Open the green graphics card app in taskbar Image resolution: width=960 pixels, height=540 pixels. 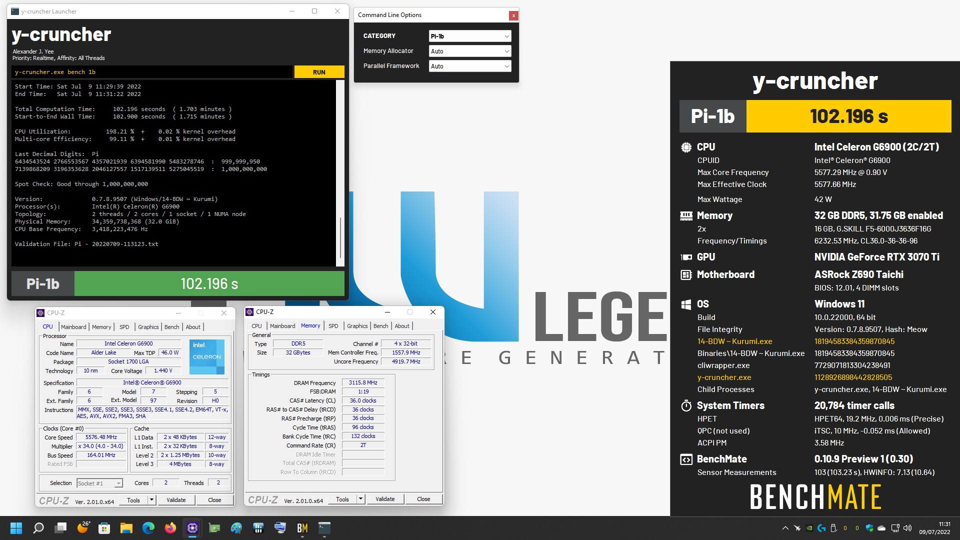tap(214, 528)
